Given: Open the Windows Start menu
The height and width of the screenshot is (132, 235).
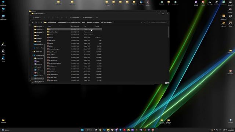Looking at the screenshot, I should (x=82, y=130).
